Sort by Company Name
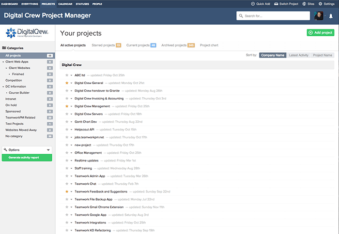The image size is (339, 234). (273, 55)
